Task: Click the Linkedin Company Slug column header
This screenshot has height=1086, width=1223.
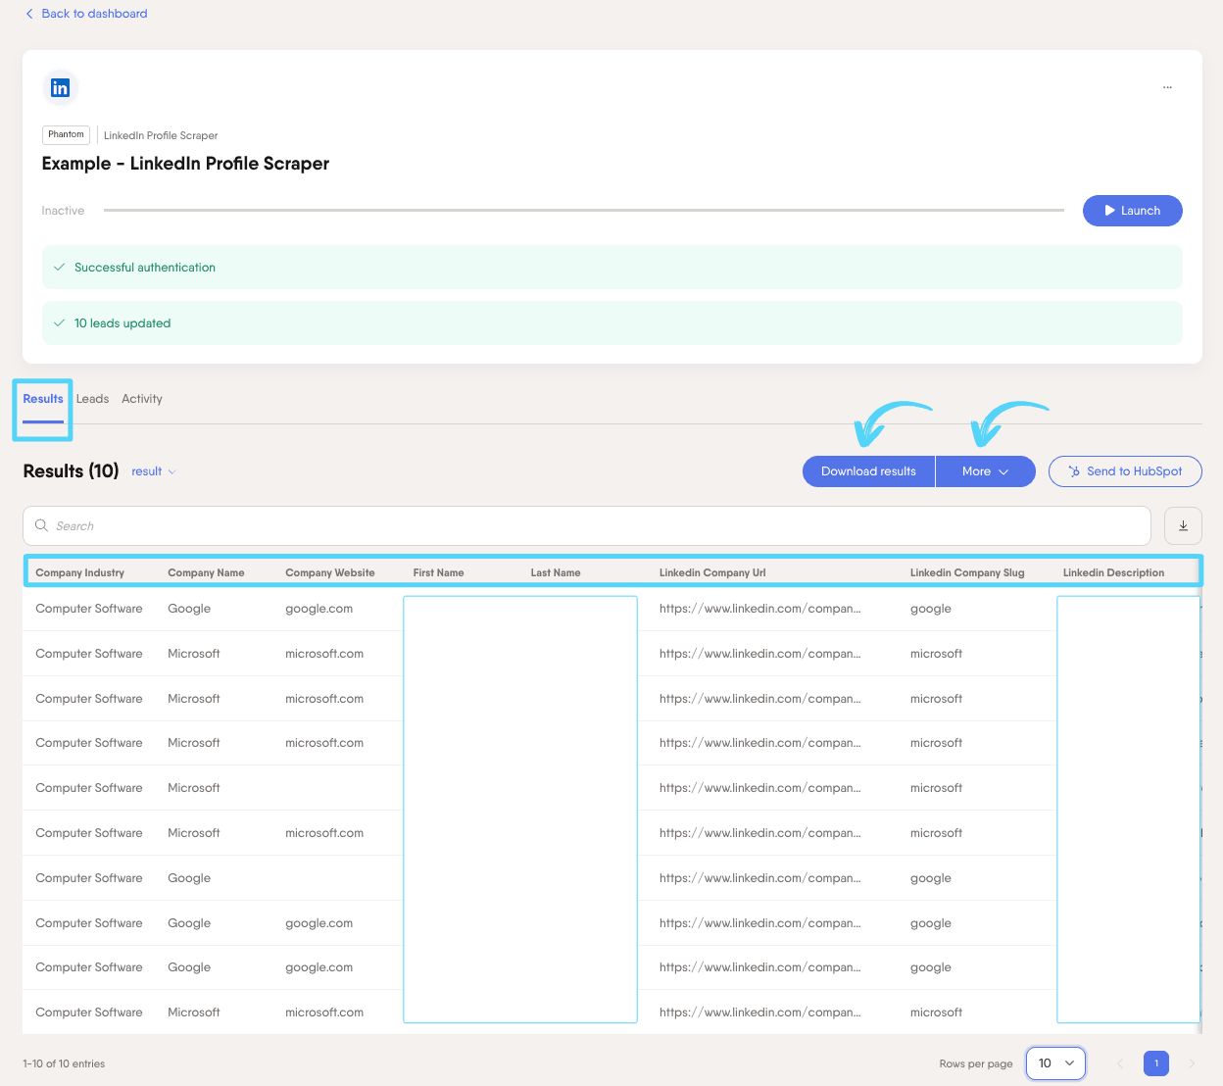Action: 967,572
